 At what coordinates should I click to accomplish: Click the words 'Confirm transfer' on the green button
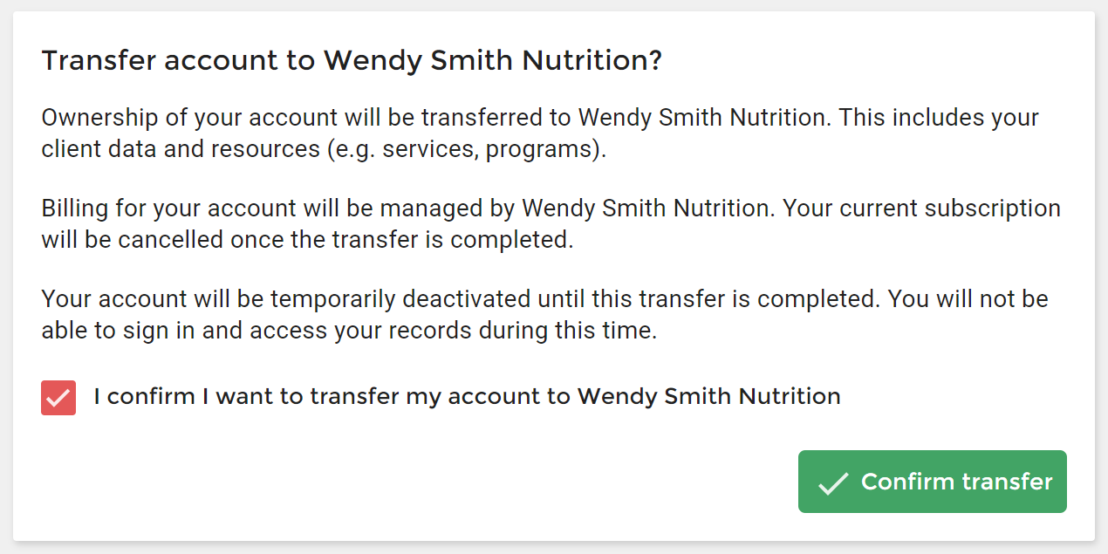[957, 482]
